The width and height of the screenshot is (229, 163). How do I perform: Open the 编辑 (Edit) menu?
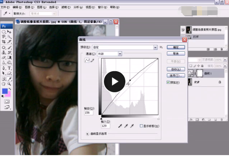(17, 7)
